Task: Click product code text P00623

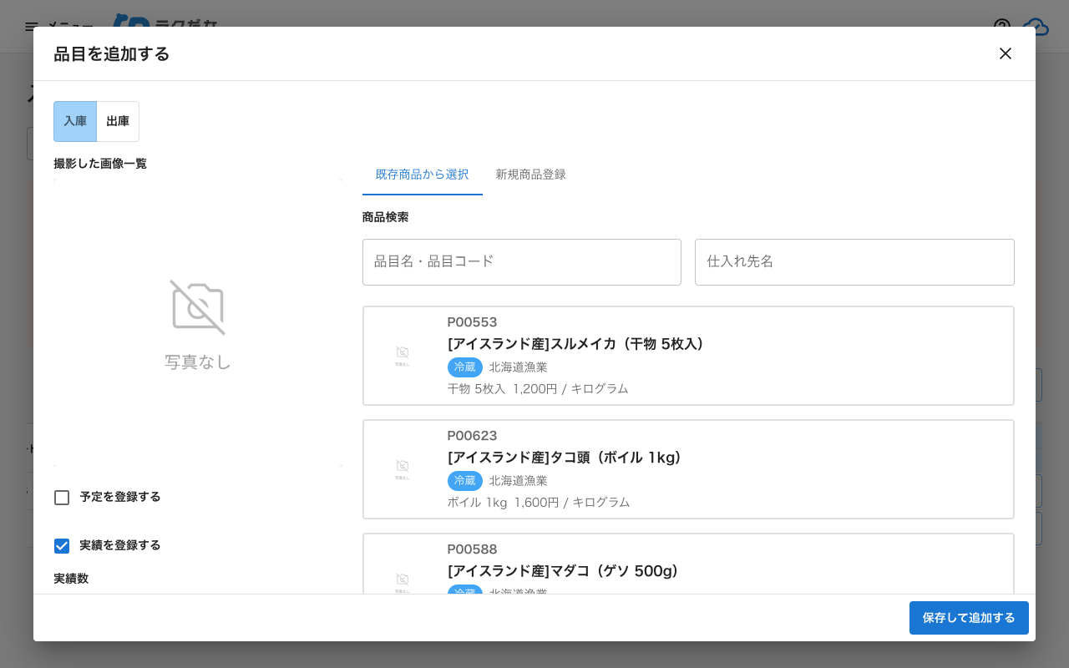Action: (x=472, y=436)
